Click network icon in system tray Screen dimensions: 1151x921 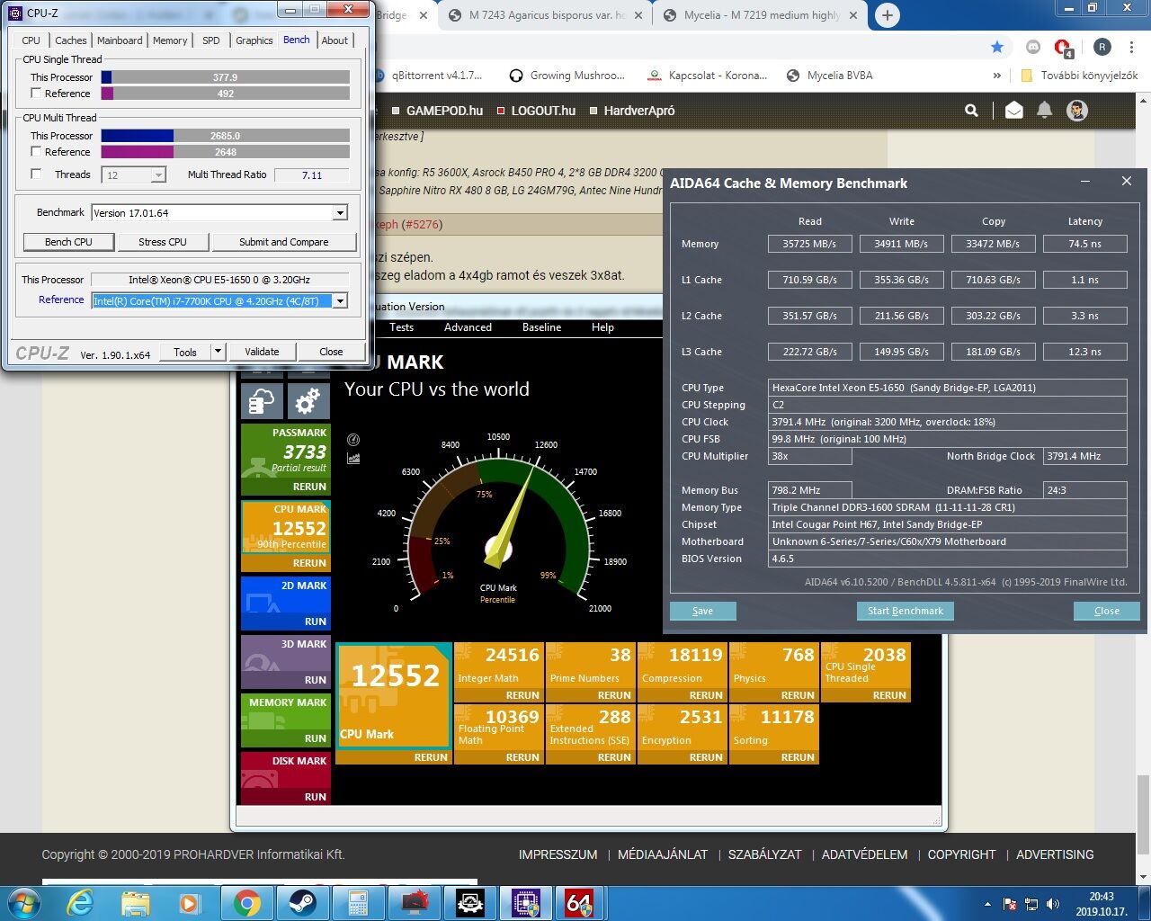pos(1031,904)
